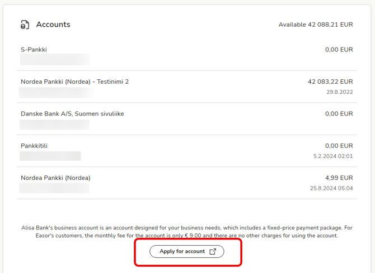Click the 4,99 EUR balance
Viewport: 375px width, 273px height.
point(339,178)
